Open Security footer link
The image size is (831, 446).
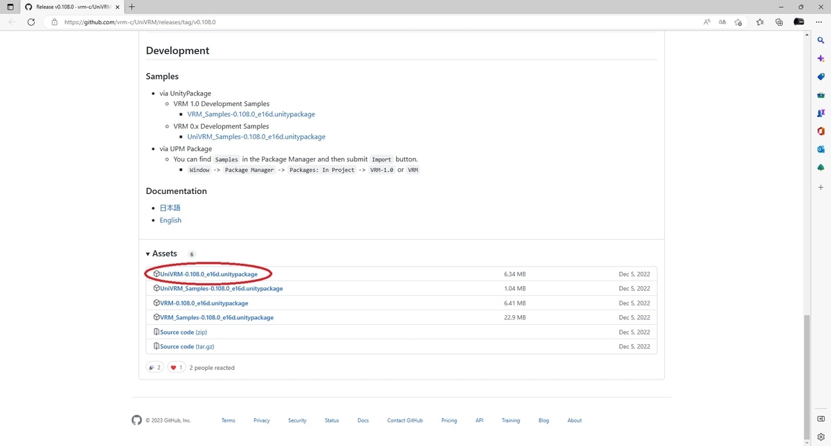[x=297, y=420]
